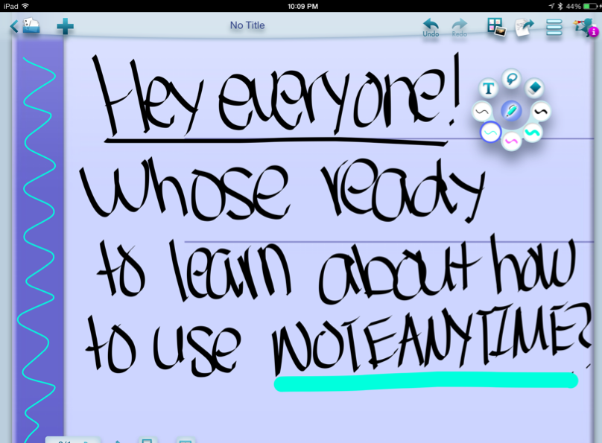602x443 pixels.
Task: Tap the share/export note icon
Action: (x=525, y=28)
